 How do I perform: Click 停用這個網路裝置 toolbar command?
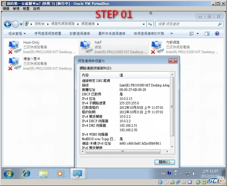[48, 34]
